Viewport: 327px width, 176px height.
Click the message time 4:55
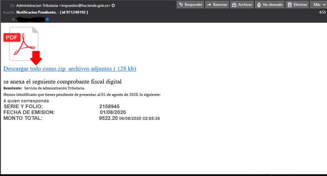322,12
